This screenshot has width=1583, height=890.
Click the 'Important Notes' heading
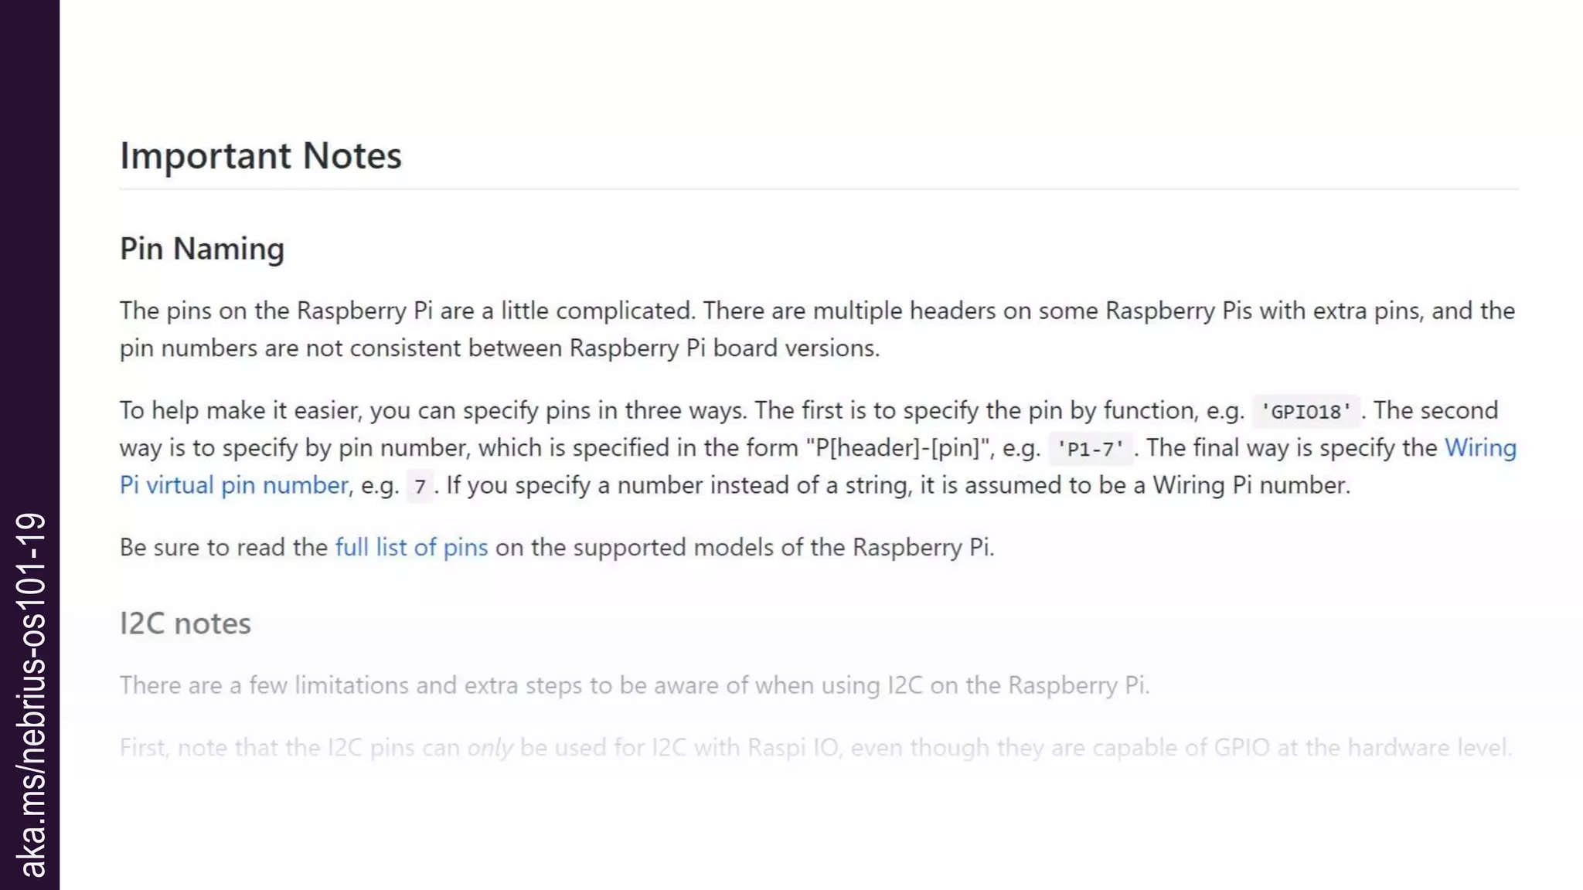pos(260,155)
